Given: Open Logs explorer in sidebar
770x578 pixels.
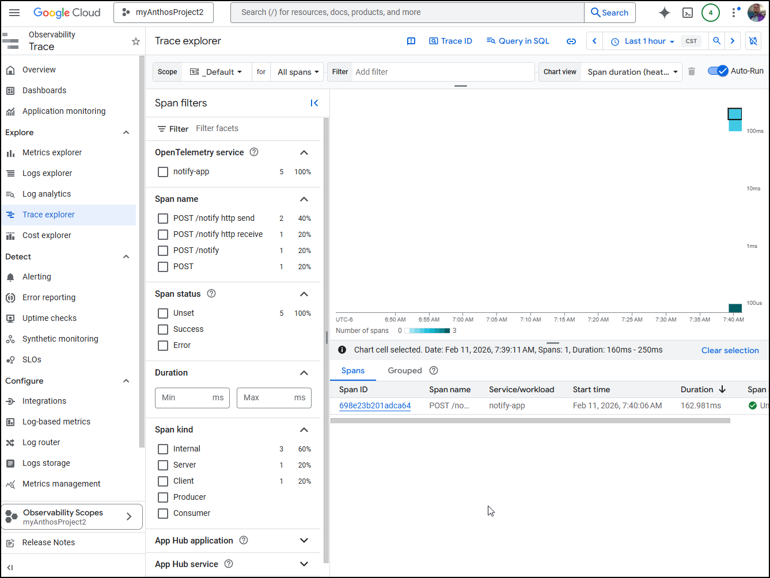Looking at the screenshot, I should [47, 173].
